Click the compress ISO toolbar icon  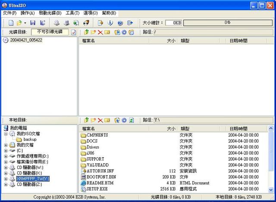[66, 23]
